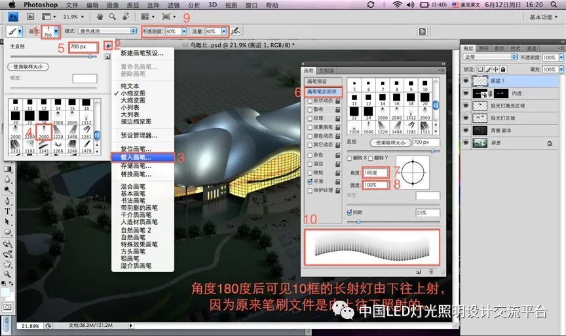
Task: Enable the 纹理 checkbox
Action: point(310,118)
